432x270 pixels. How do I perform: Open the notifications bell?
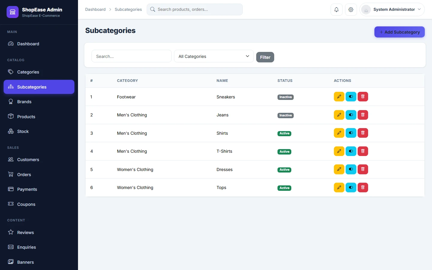coord(336,10)
